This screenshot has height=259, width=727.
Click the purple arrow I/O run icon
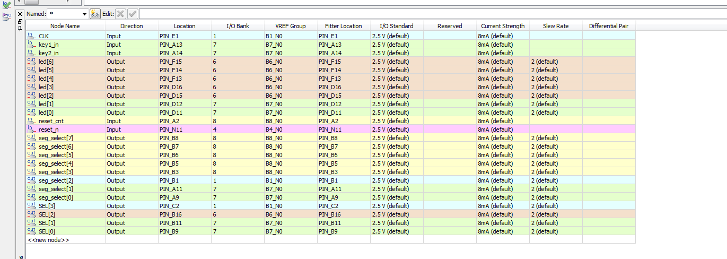[7, 15]
